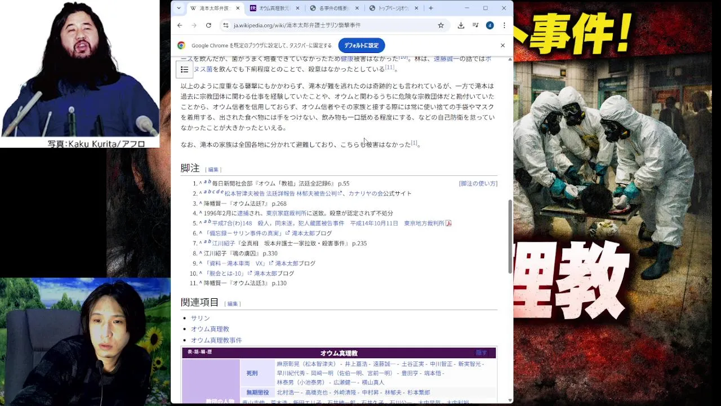721x406 pixels.
Task: Jump back from footnote 3 caret
Action: click(200, 204)
